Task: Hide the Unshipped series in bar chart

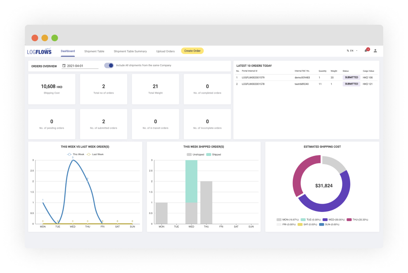Action: click(189, 154)
